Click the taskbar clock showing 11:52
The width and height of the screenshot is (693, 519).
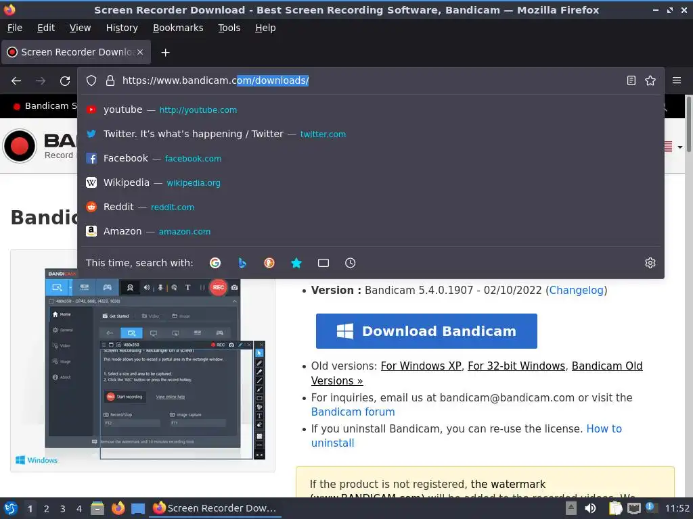677,508
